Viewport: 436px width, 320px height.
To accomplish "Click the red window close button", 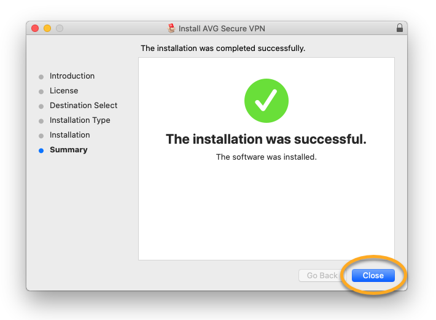I will [35, 28].
